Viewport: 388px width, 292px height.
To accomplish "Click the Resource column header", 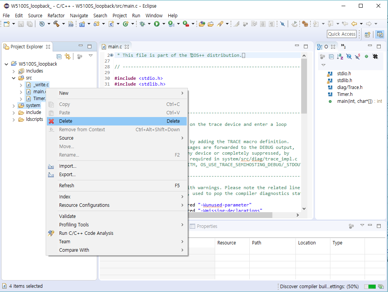I will tap(232, 243).
